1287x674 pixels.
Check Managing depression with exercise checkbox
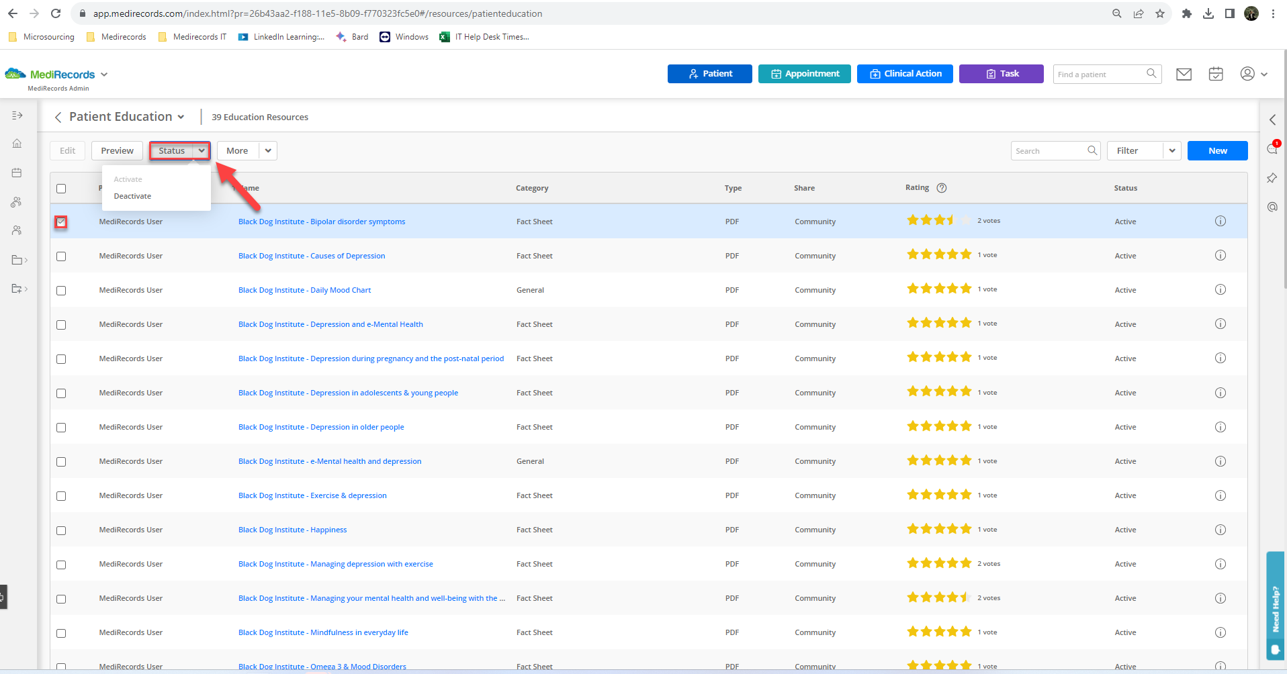(61, 565)
